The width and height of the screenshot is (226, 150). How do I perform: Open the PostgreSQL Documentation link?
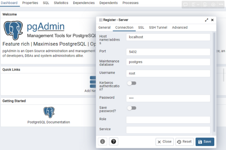(49, 122)
